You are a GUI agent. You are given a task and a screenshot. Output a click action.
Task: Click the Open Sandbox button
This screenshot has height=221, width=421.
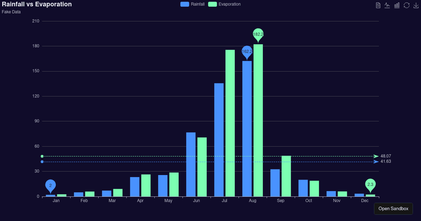pos(393,208)
